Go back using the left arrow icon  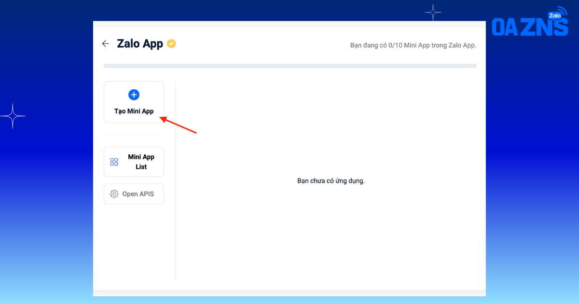[x=105, y=43]
